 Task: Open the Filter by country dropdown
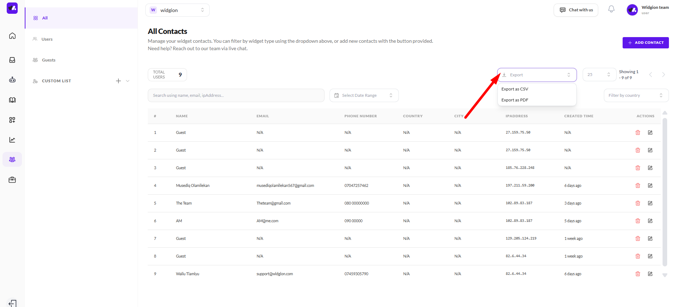pos(636,95)
